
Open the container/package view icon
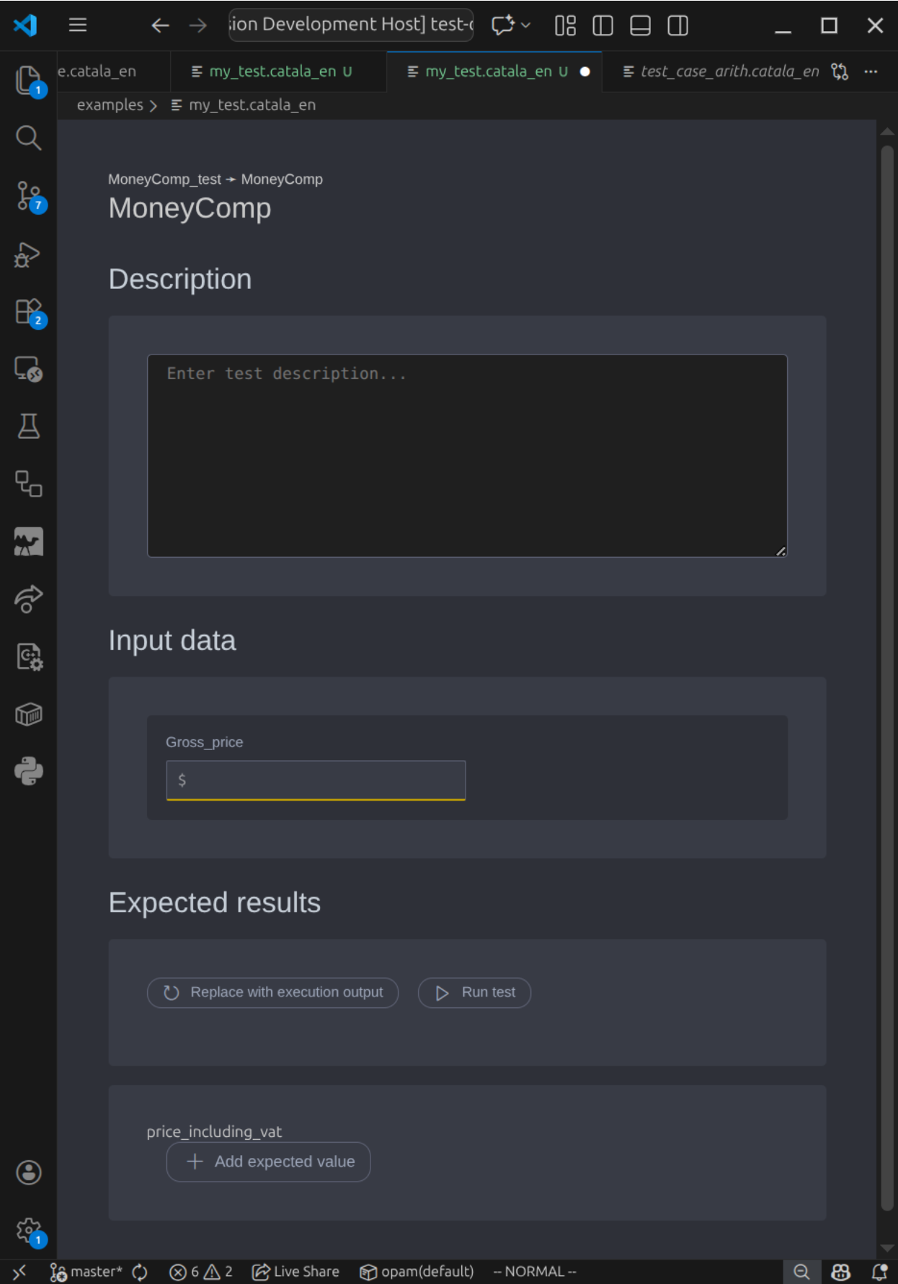[x=28, y=714]
